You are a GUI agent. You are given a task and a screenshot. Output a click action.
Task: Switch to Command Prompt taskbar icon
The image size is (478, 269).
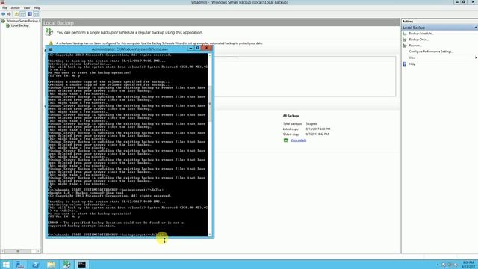[81, 265]
